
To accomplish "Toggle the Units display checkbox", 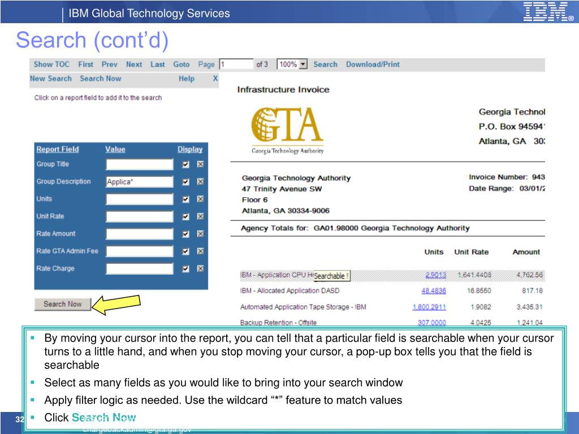I will [x=185, y=199].
